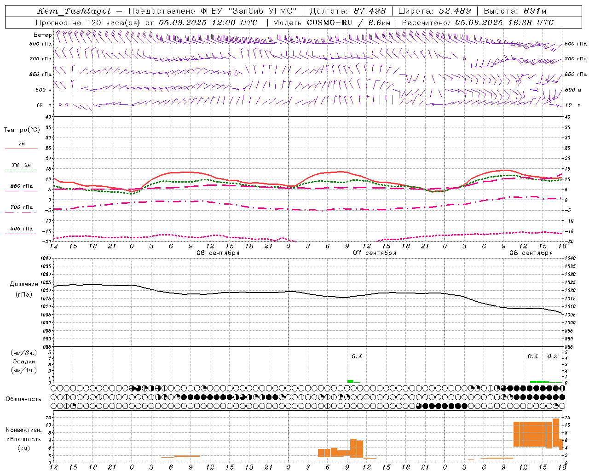589x471 pixels.
Task: Click '700 гПа' in the temperature legend
Action: pyautogui.click(x=22, y=207)
